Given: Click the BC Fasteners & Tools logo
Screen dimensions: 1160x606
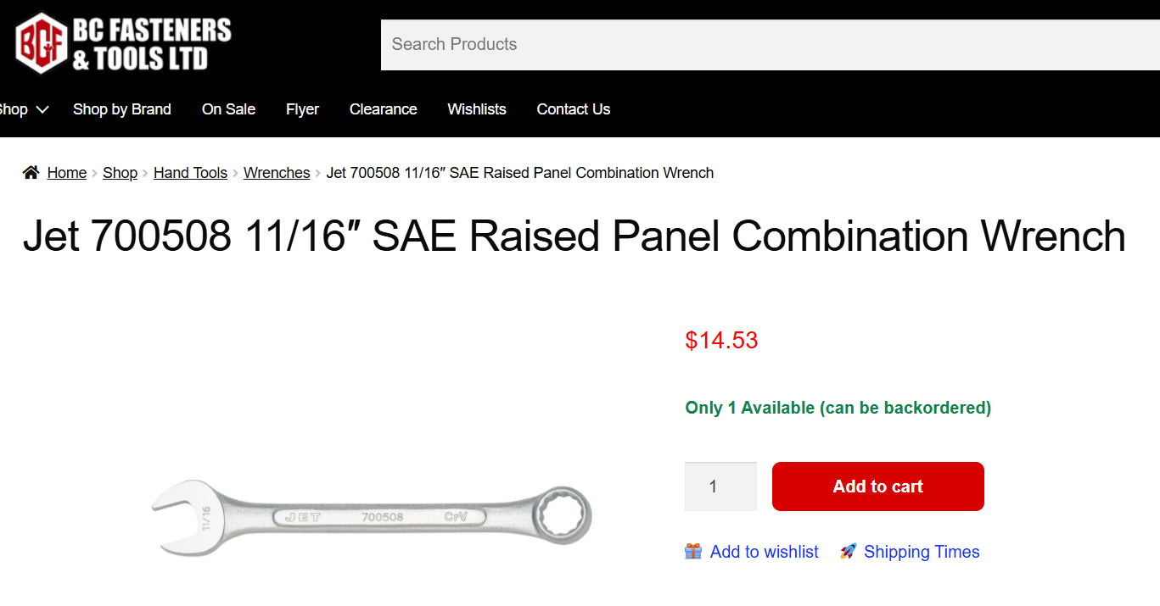Looking at the screenshot, I should point(123,42).
